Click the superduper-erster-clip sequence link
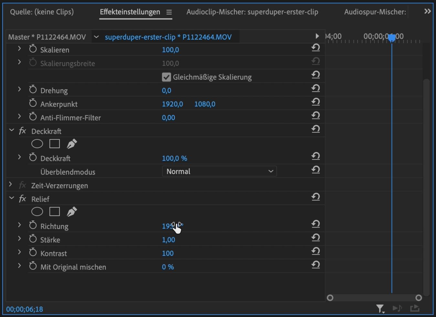This screenshot has width=436, height=317. 168,37
